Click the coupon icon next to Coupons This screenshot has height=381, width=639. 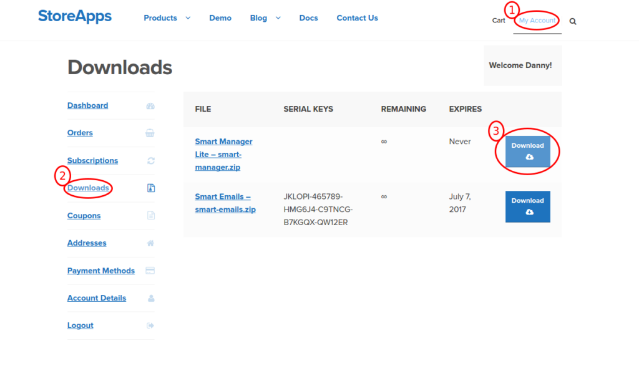click(x=150, y=216)
